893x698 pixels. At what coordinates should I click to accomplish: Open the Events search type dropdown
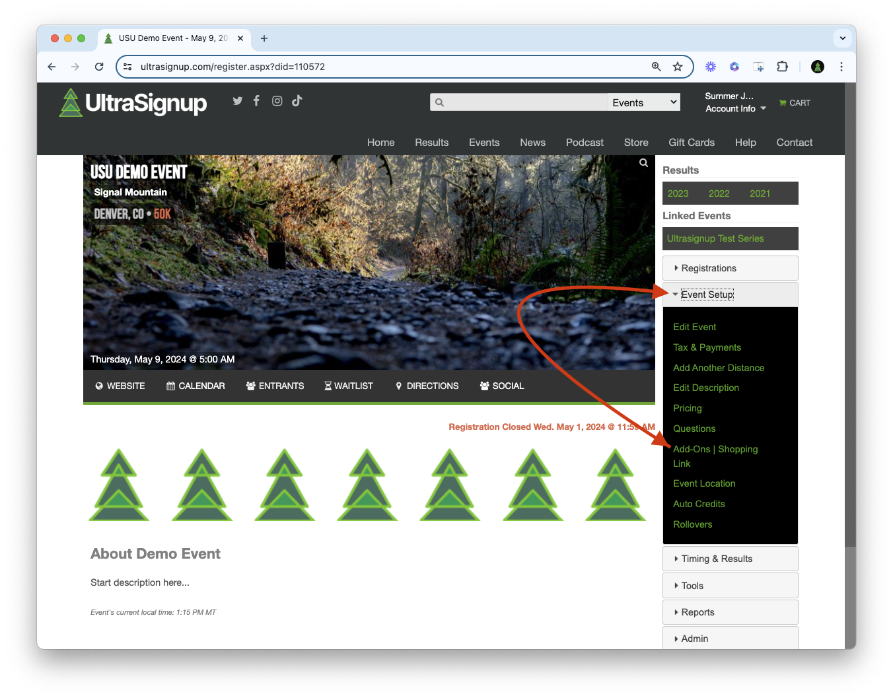pos(645,102)
